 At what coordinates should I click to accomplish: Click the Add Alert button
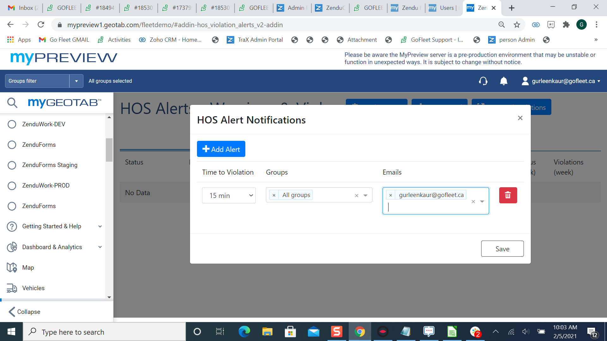(221, 149)
